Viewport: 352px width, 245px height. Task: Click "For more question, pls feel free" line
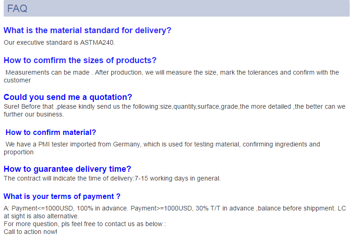tap(84, 224)
